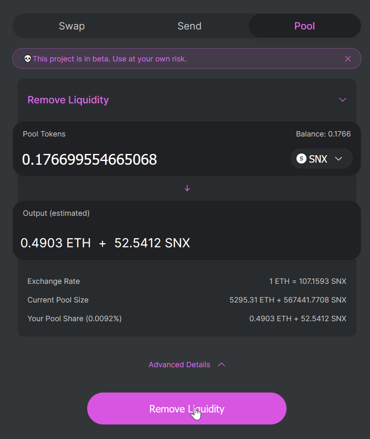This screenshot has width=370, height=439.
Task: Select the Pool tab
Action: [x=304, y=26]
